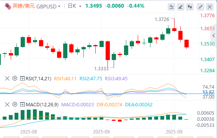Click the 1.3726 high price marker
This screenshot has height=138, width=217.
pos(162,19)
